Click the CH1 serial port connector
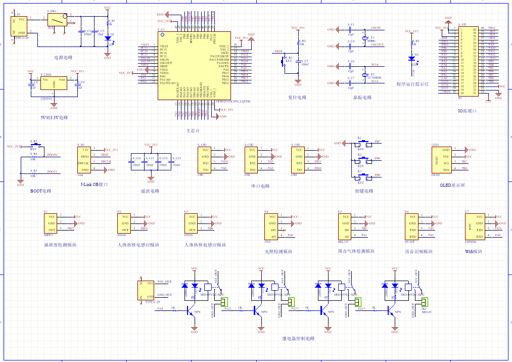Screen dimensions: 512x362 pos(205,160)
